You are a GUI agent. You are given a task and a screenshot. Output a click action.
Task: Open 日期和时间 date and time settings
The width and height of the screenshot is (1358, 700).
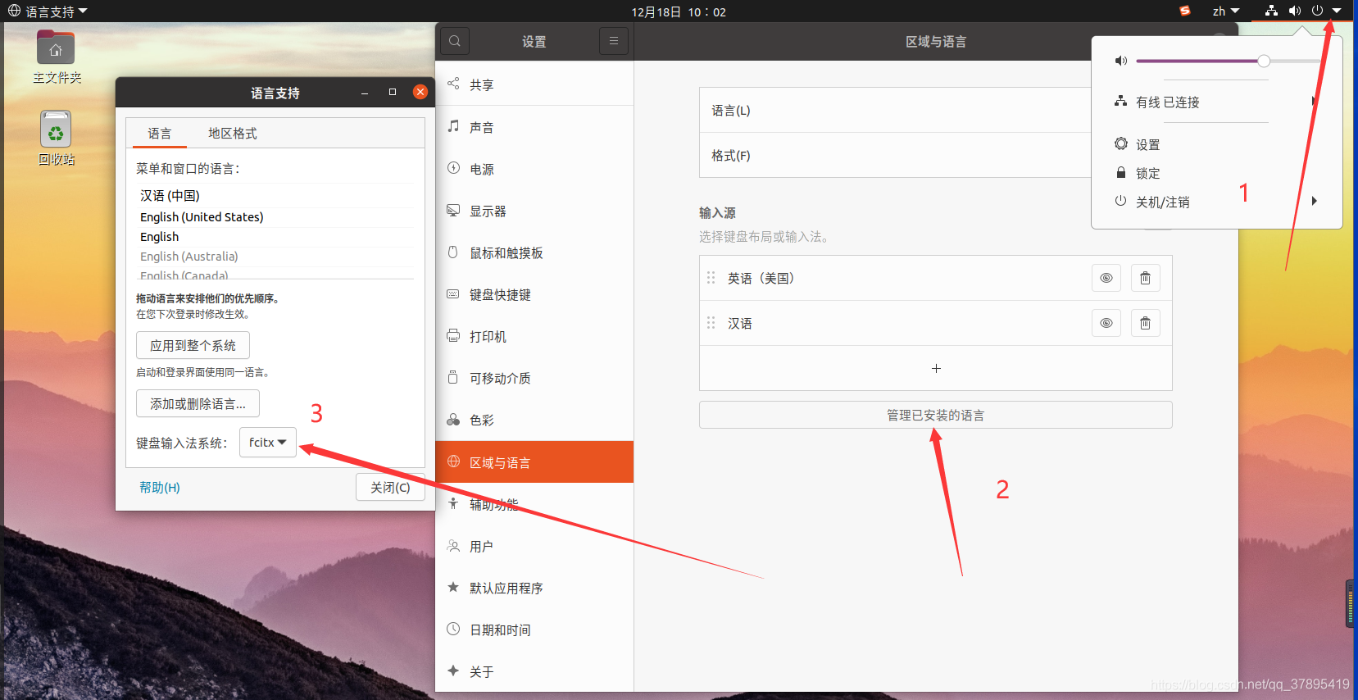coord(534,630)
